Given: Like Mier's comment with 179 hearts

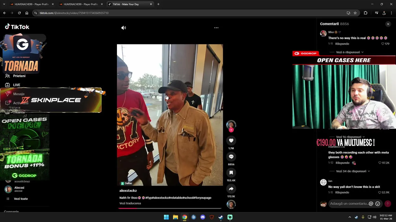Looking at the screenshot, I should (x=383, y=44).
